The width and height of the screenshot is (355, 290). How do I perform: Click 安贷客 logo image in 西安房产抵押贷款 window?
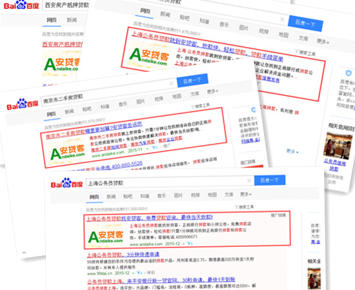tap(61, 63)
